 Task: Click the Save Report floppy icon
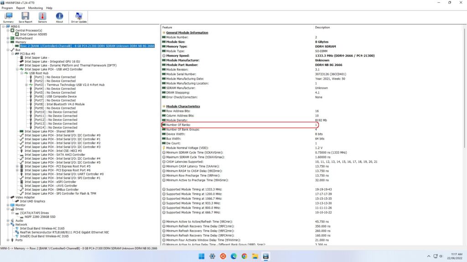point(25,17)
